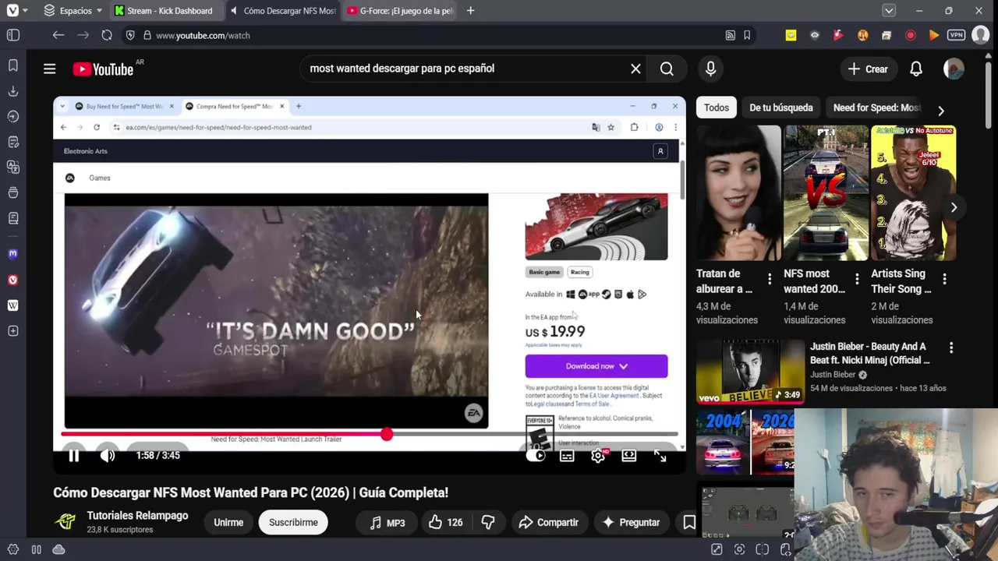Click the Preguntar button

(632, 522)
